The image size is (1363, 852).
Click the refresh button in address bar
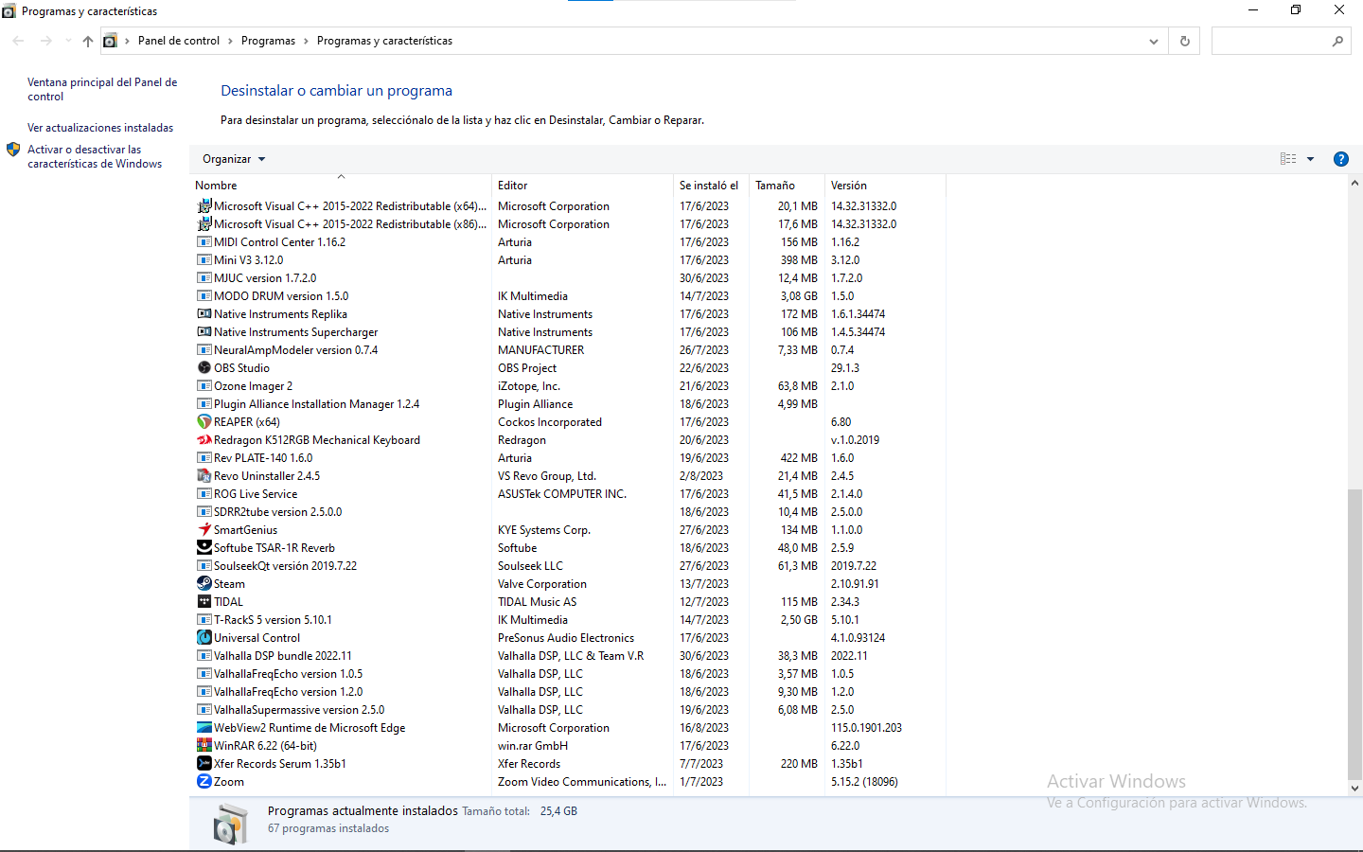click(1184, 41)
